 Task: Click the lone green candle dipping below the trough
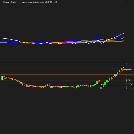[101, 88]
